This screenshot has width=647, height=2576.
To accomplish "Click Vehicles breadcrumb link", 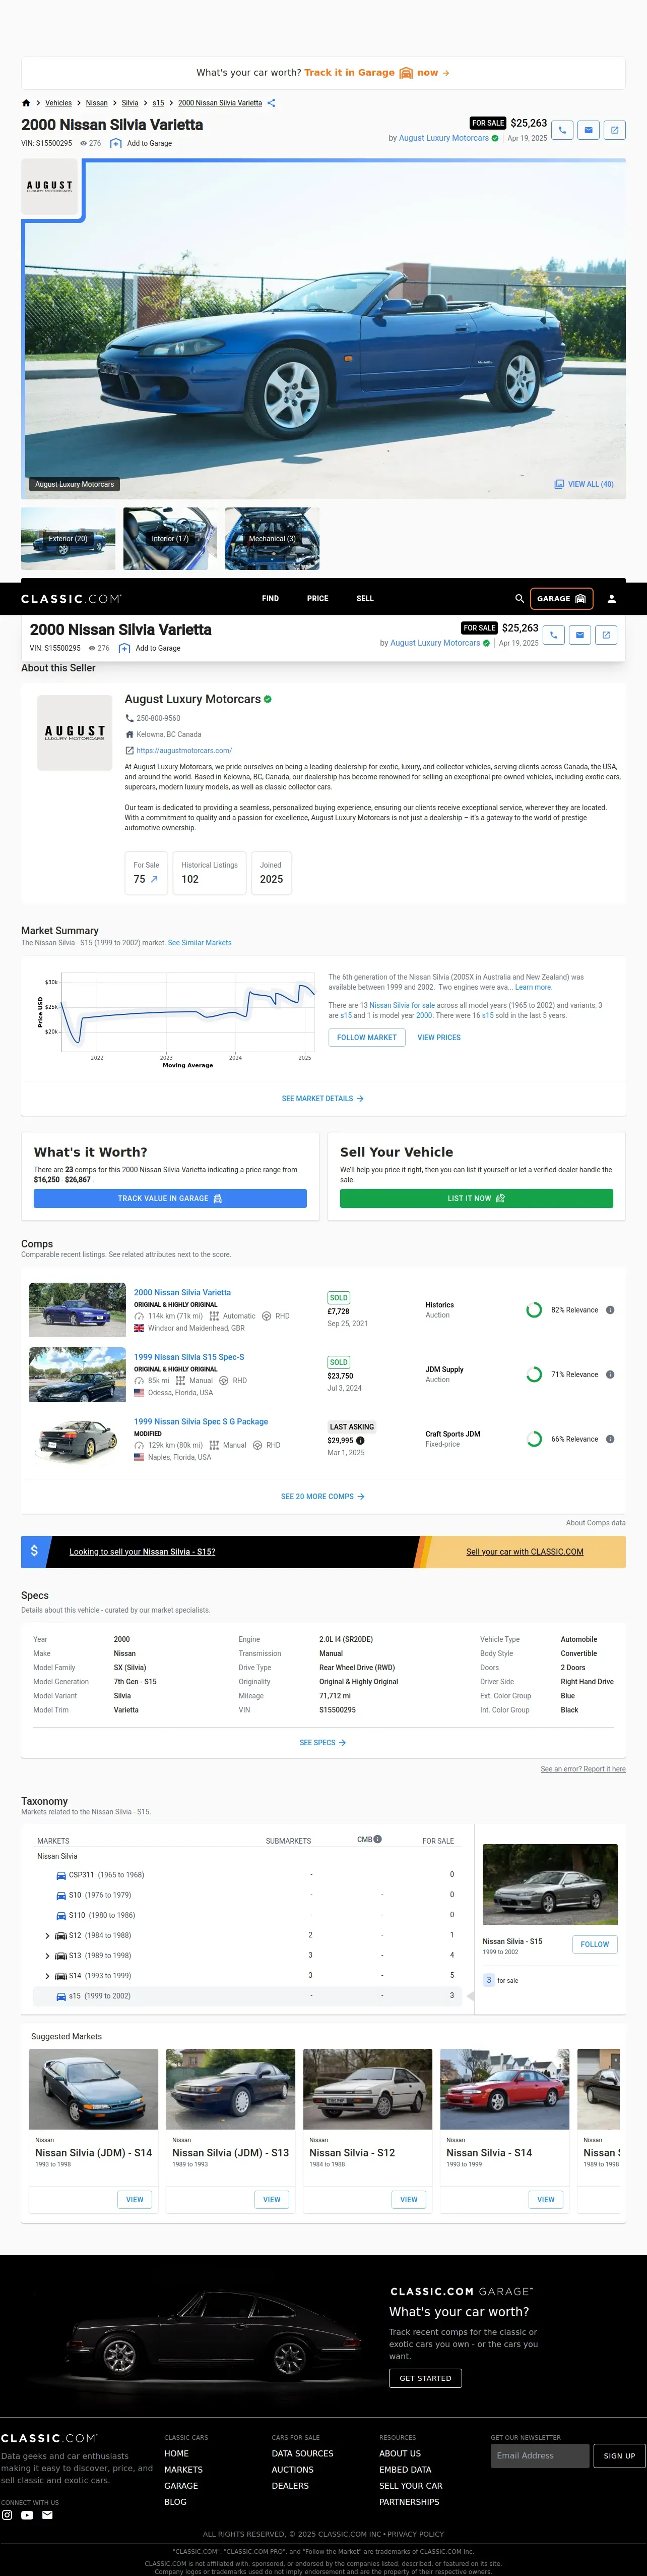I will (59, 103).
